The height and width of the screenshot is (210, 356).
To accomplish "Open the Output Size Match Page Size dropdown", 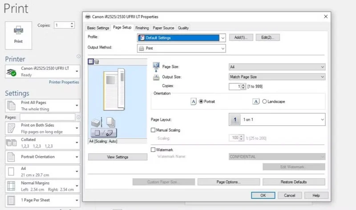I will tap(277, 77).
